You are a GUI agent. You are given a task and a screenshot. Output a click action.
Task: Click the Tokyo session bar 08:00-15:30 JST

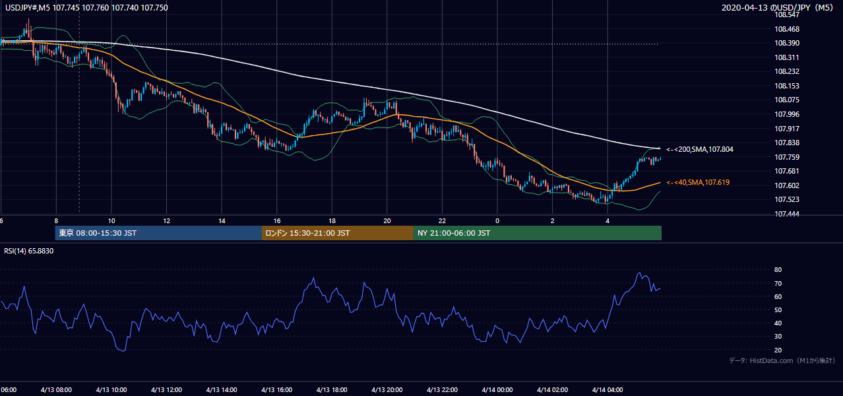click(158, 233)
